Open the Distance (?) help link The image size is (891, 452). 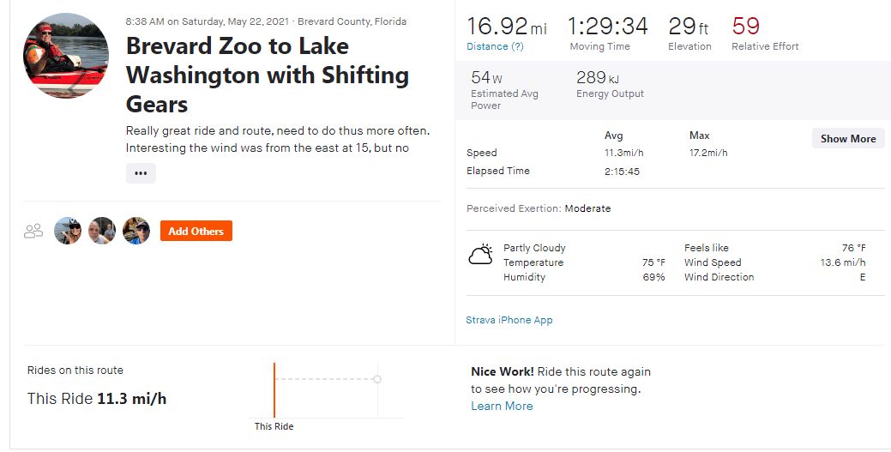point(495,46)
